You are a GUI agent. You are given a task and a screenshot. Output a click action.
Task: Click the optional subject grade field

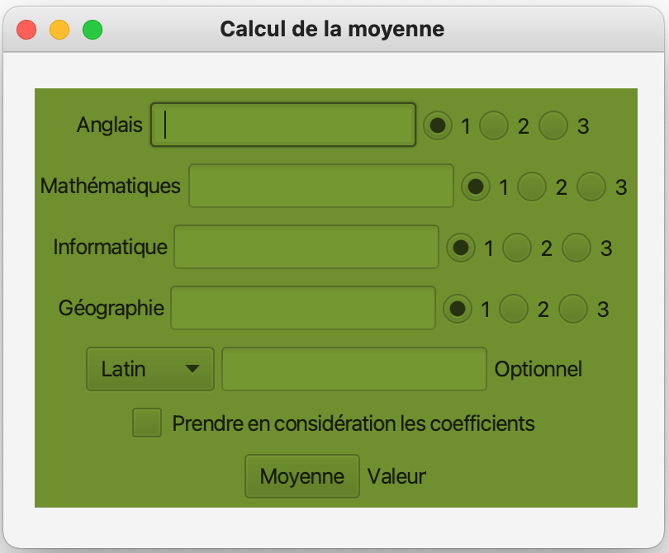pyautogui.click(x=354, y=369)
